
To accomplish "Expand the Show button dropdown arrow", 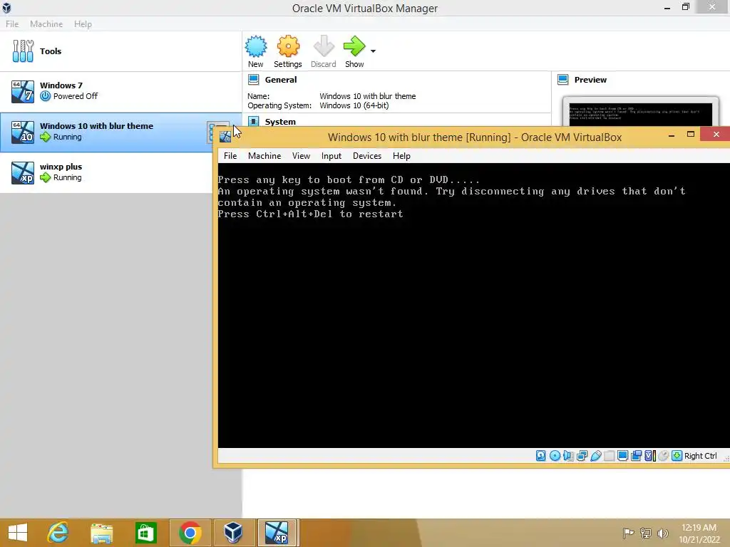I will point(373,51).
